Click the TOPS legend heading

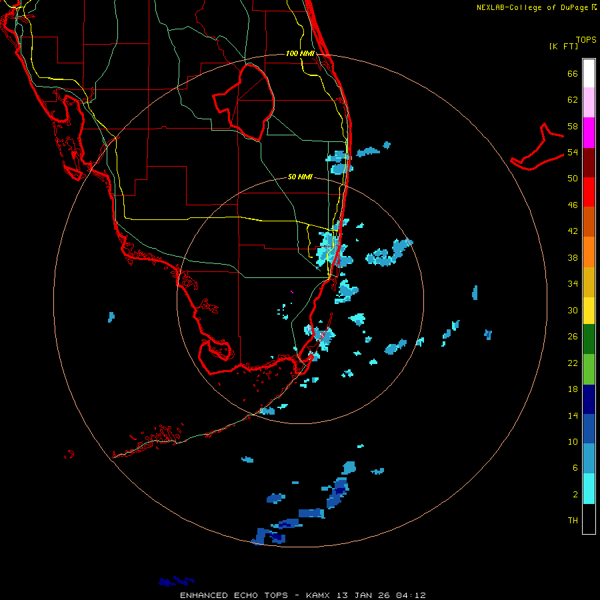pos(586,40)
